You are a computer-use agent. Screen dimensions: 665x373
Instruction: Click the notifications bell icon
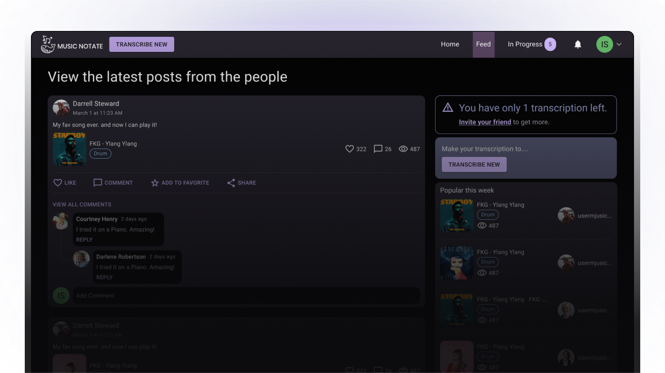coord(578,44)
